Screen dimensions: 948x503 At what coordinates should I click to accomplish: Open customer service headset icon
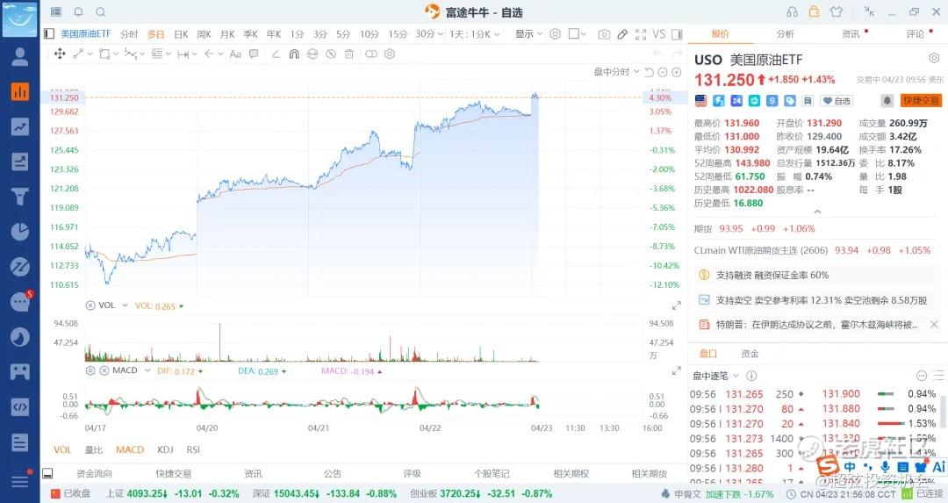coord(792,12)
